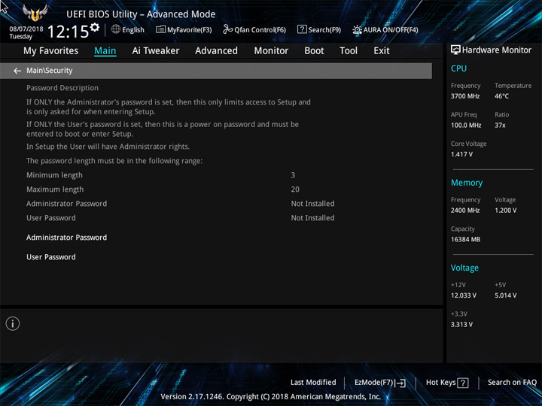Image resolution: width=542 pixels, height=406 pixels.
Task: Go to the Advanced tab
Action: pos(216,51)
